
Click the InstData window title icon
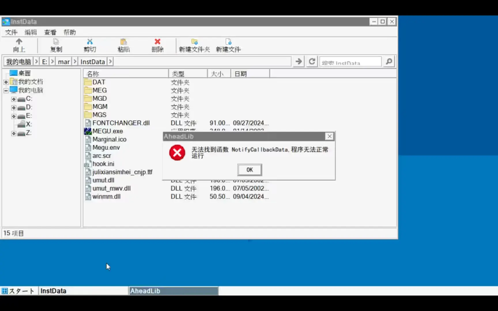tap(6, 22)
